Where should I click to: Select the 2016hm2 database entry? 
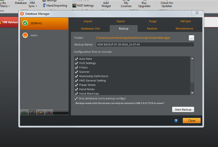click(44, 24)
